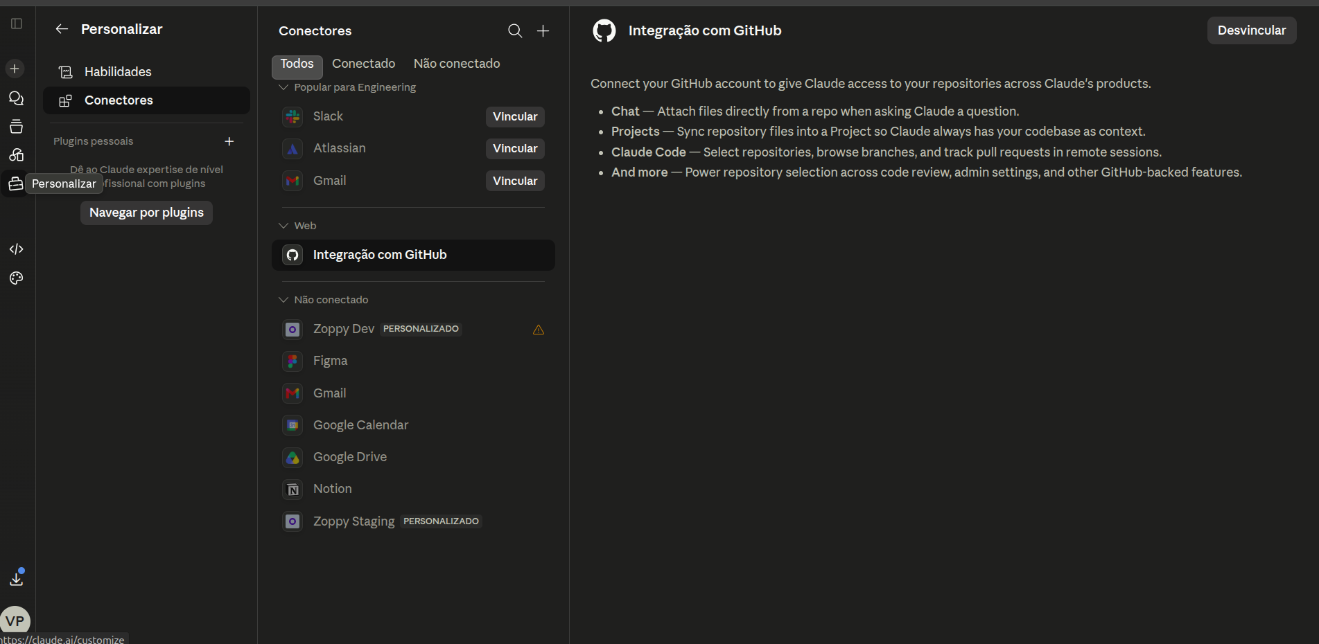1319x644 pixels.
Task: Click the Plugins pessoais heading
Action: (x=94, y=141)
